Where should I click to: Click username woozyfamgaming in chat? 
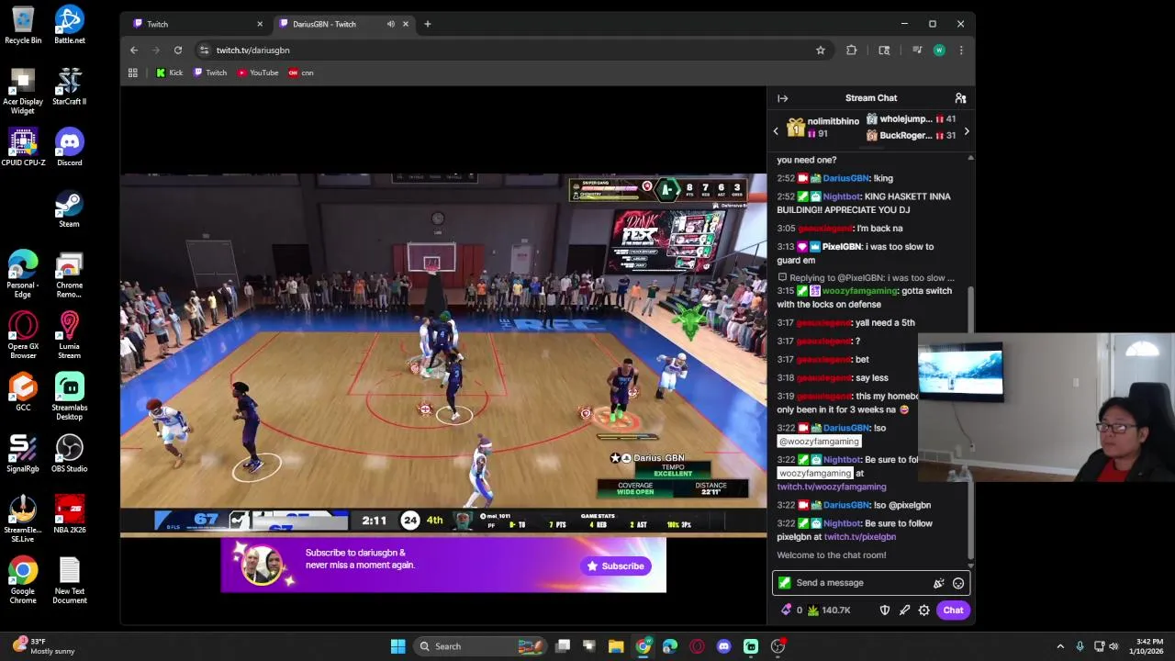click(860, 291)
